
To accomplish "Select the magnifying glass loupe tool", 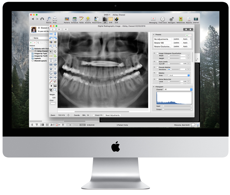I will pyautogui.click(x=55, y=90).
